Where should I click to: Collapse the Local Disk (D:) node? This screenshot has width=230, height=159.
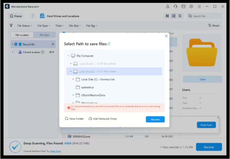[71, 72]
